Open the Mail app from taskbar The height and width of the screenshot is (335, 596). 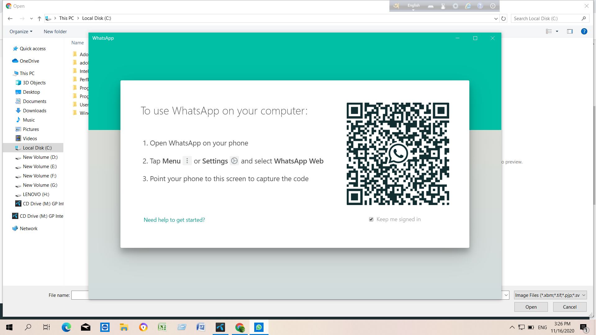click(x=86, y=327)
